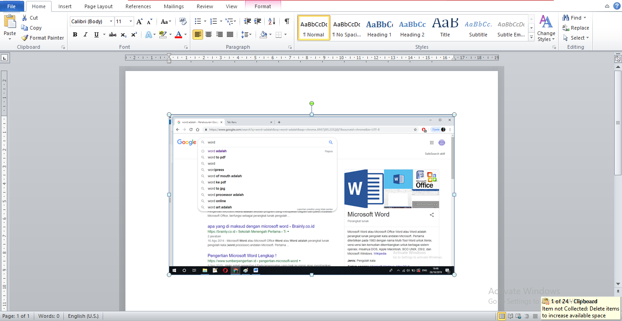Image resolution: width=622 pixels, height=321 pixels.
Task: Apply yellow text highlight color
Action: [162, 35]
